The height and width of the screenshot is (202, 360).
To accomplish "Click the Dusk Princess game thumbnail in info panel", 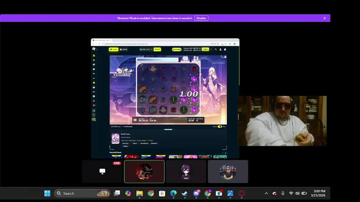I will [x=115, y=138].
